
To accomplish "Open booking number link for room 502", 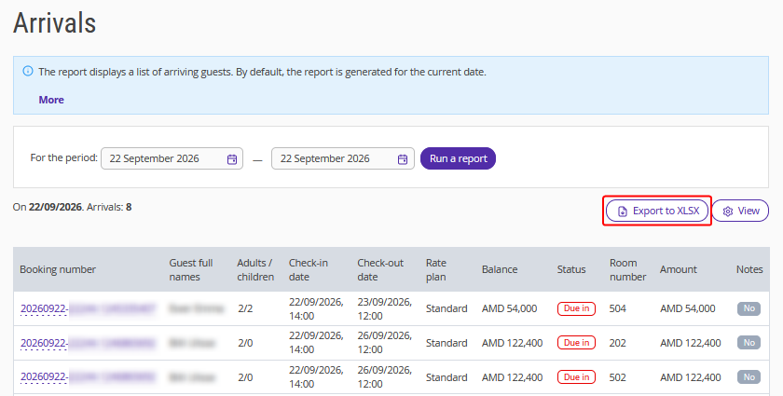I will coord(88,377).
